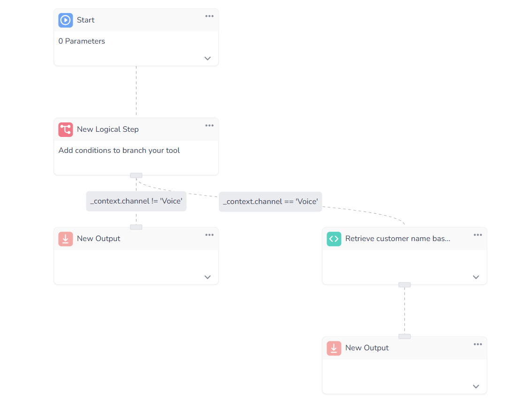The image size is (511, 408).
Task: Click the output icon under the != 'Voice' branch
Action: 66,239
